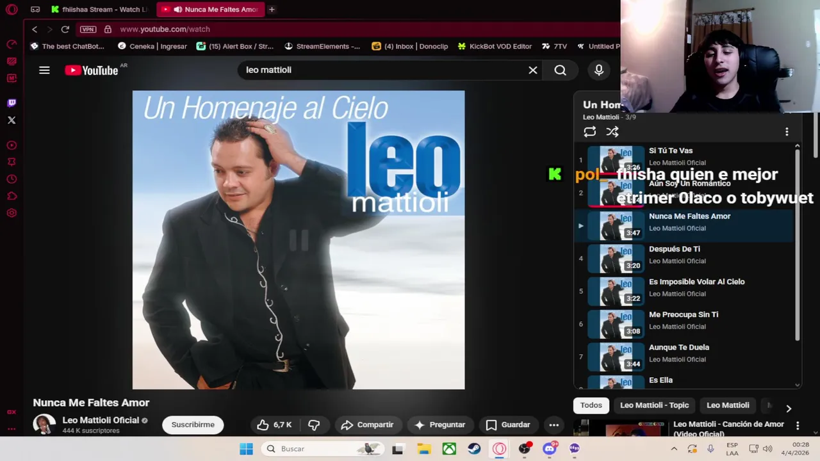Open channel avatar of Leo Mattioli Oficial
The image size is (820, 461).
(44, 425)
